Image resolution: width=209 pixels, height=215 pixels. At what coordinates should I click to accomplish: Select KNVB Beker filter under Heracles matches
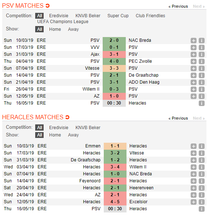88,128
